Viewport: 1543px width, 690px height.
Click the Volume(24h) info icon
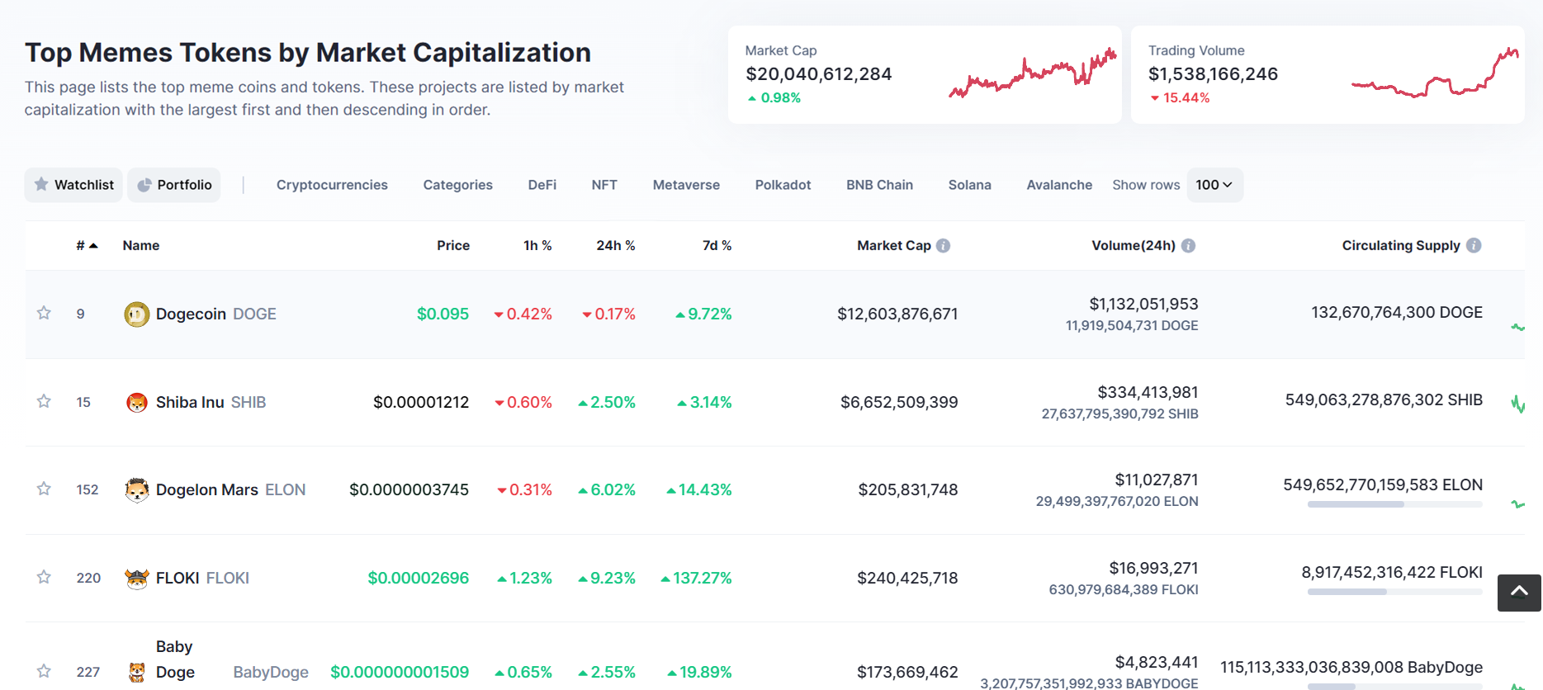[1188, 246]
